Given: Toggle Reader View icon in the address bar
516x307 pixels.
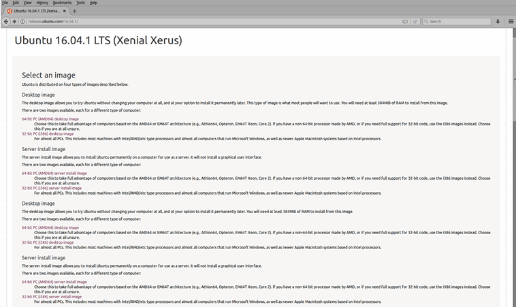Looking at the screenshot, I should pos(405,21).
